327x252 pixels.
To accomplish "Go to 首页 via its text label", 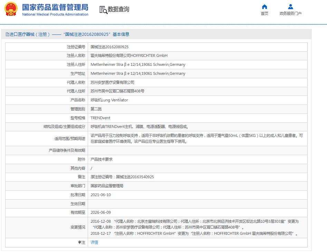I will [265, 14].
